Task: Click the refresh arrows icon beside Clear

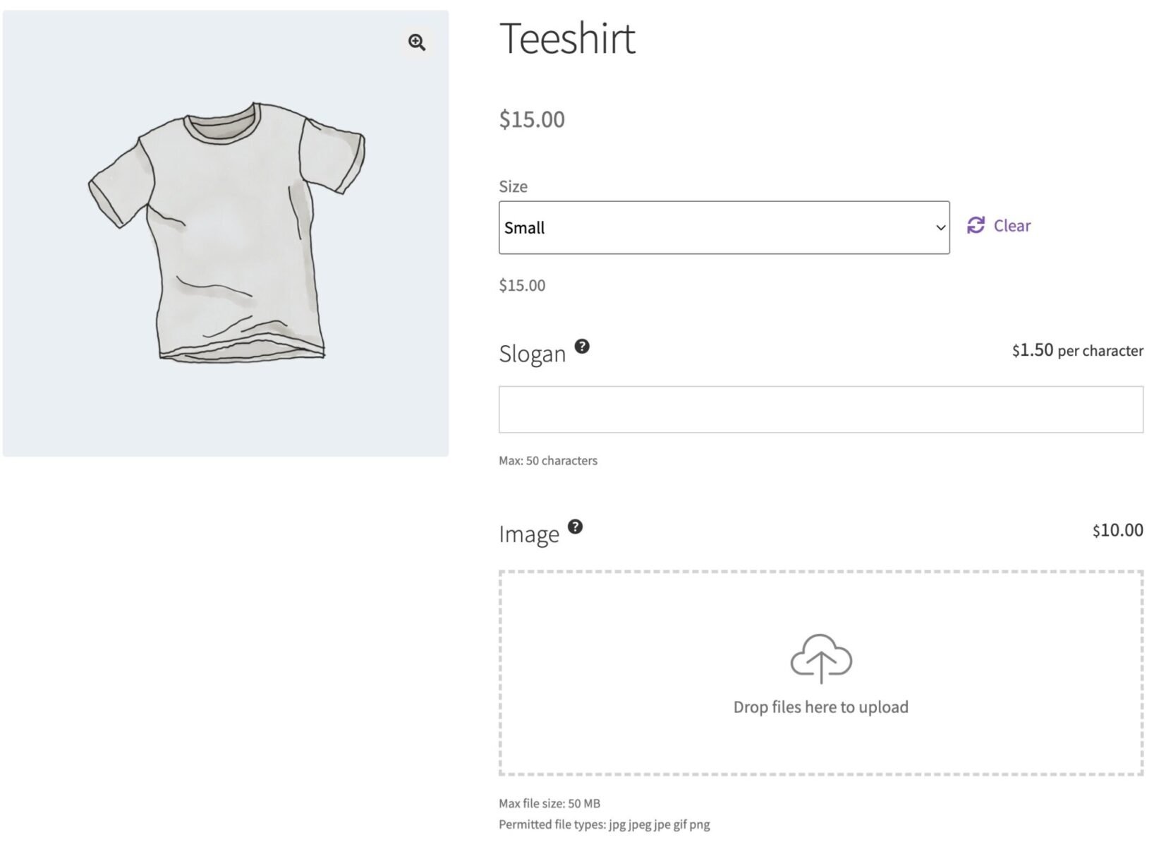Action: tap(976, 226)
